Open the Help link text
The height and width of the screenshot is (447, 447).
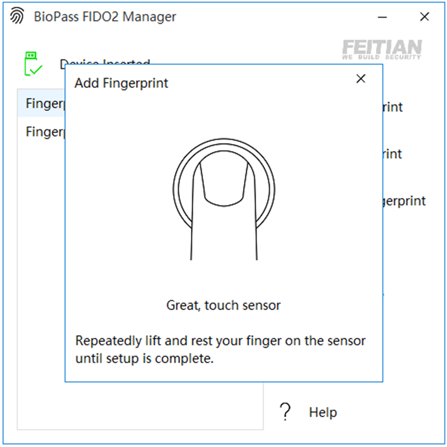point(323,412)
